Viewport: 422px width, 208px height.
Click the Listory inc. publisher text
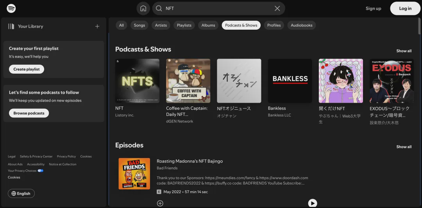coord(125,115)
